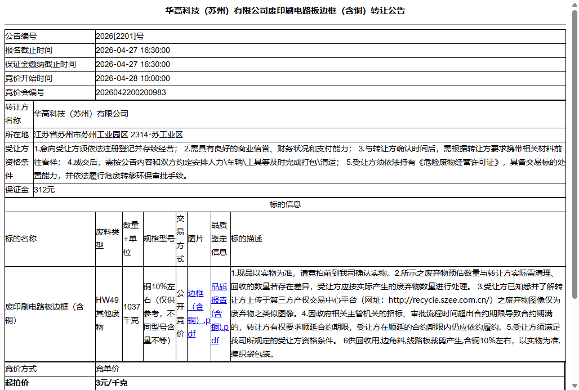Click the bidding method value 竞单价
The height and width of the screenshot is (390, 579).
point(108,369)
